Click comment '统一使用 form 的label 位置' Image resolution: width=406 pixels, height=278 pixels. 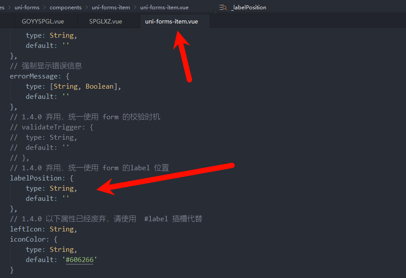tap(89, 168)
